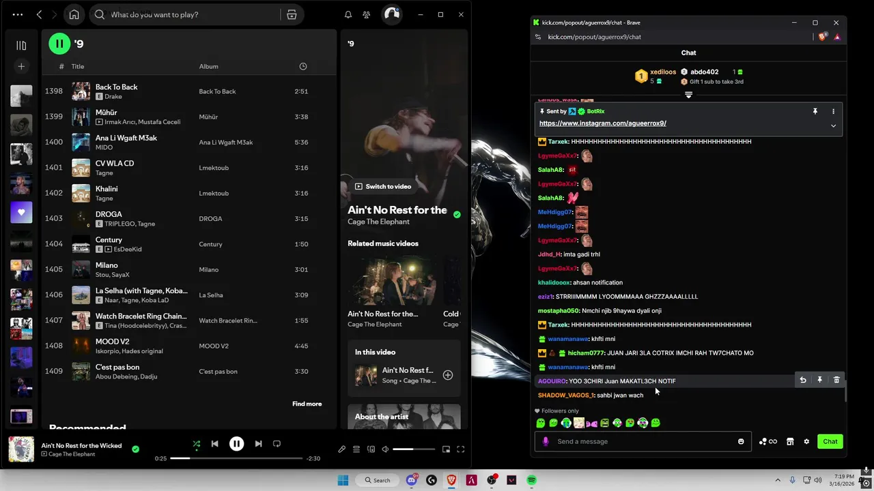Add the In this video song to library

[448, 375]
